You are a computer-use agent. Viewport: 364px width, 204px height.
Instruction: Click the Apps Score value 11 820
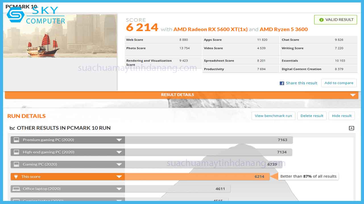click(x=262, y=40)
